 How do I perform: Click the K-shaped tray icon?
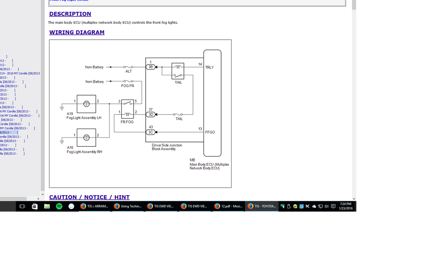click(307, 206)
